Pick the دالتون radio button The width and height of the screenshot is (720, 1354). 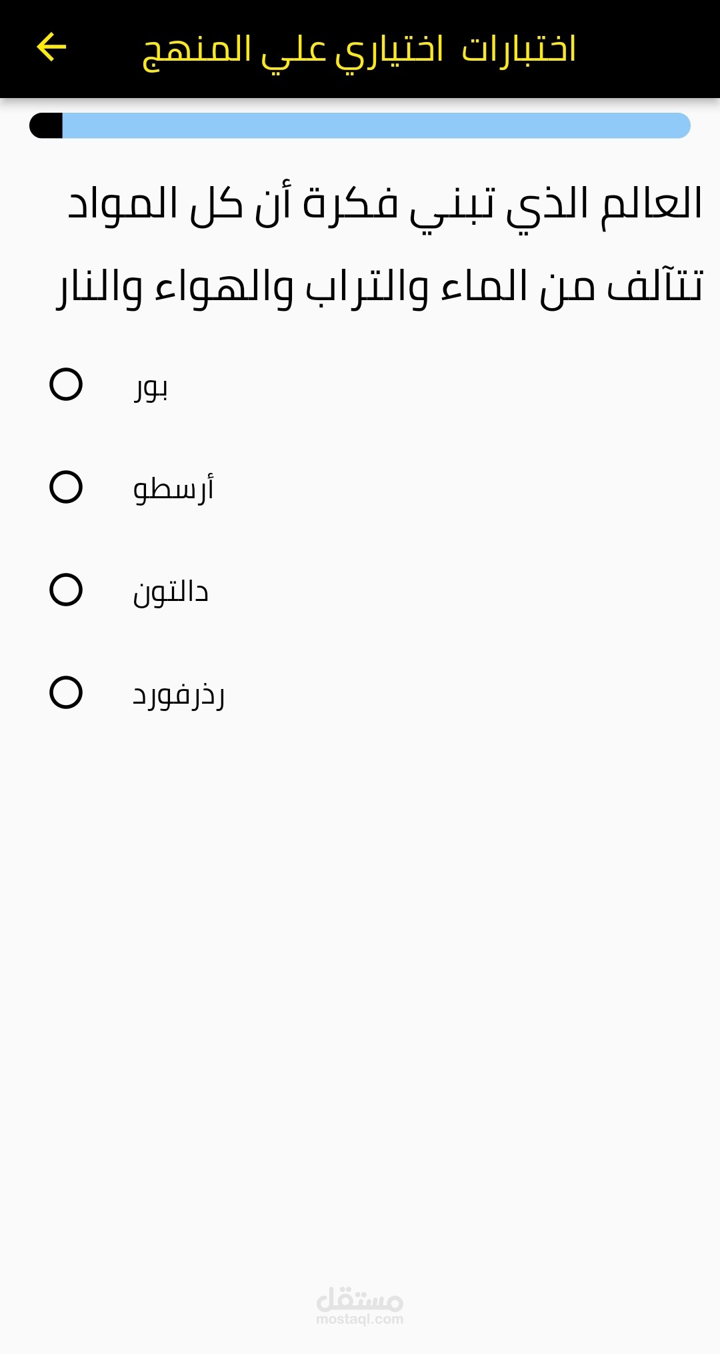tap(66, 590)
